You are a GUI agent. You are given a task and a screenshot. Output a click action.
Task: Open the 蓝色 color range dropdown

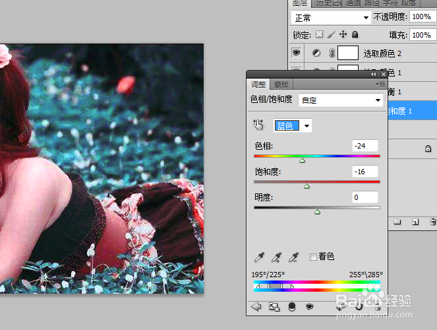[x=293, y=125]
